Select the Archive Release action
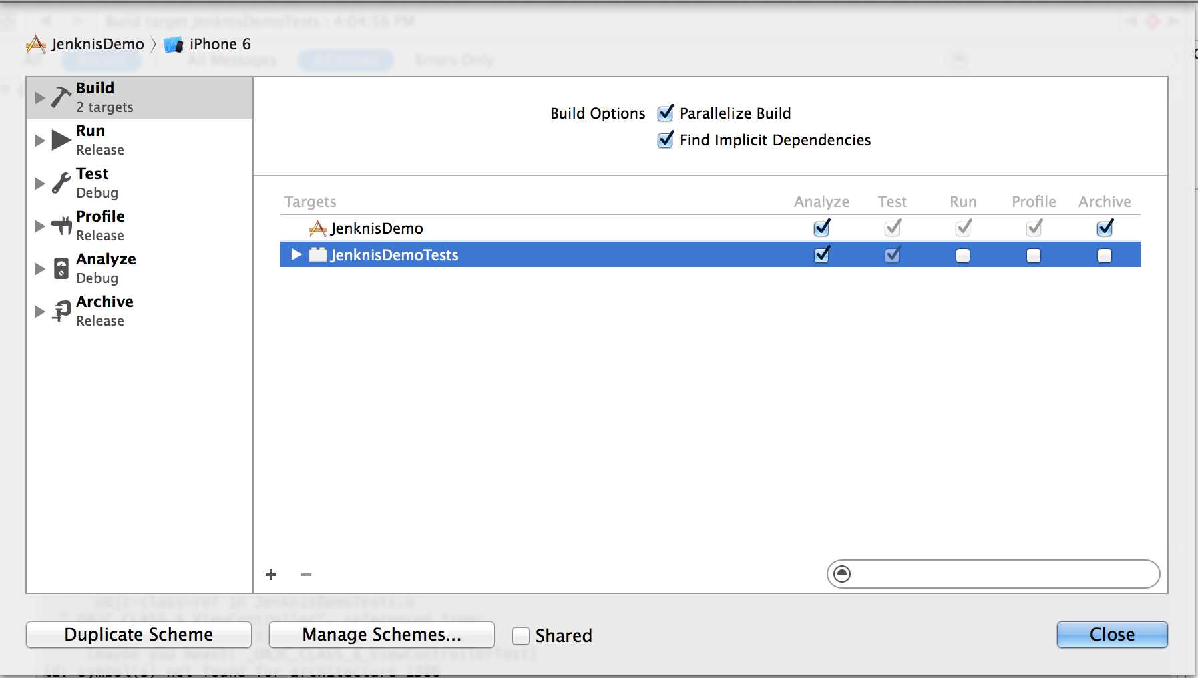The height and width of the screenshot is (678, 1198). point(140,311)
